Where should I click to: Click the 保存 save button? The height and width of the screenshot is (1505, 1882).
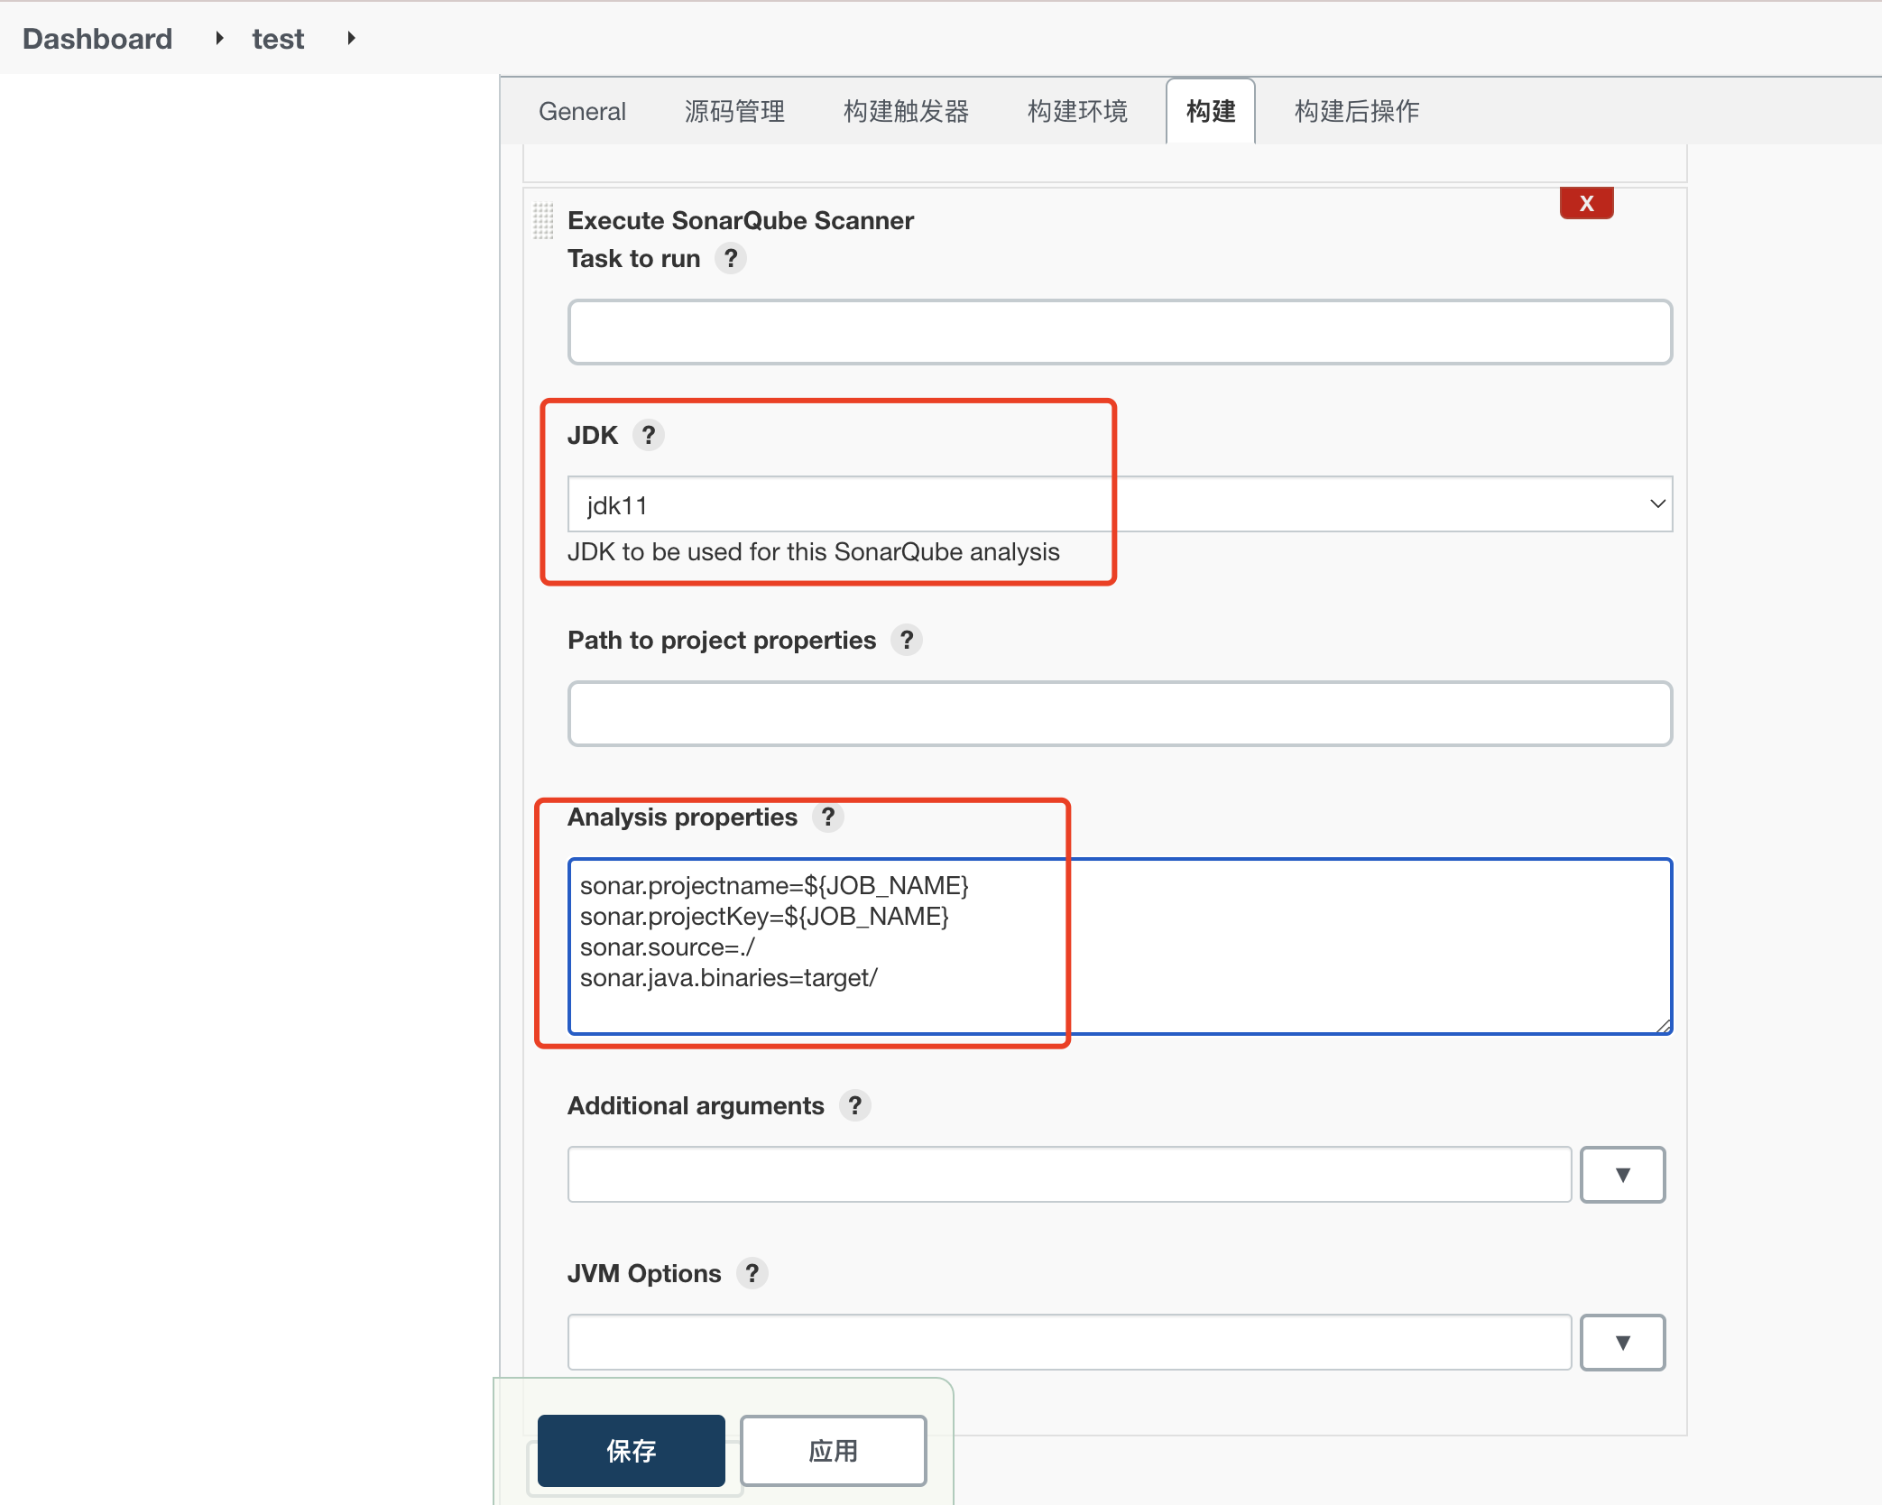coord(631,1451)
